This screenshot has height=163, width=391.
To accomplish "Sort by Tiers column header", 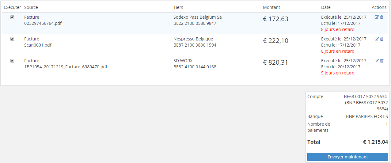I will [178, 7].
